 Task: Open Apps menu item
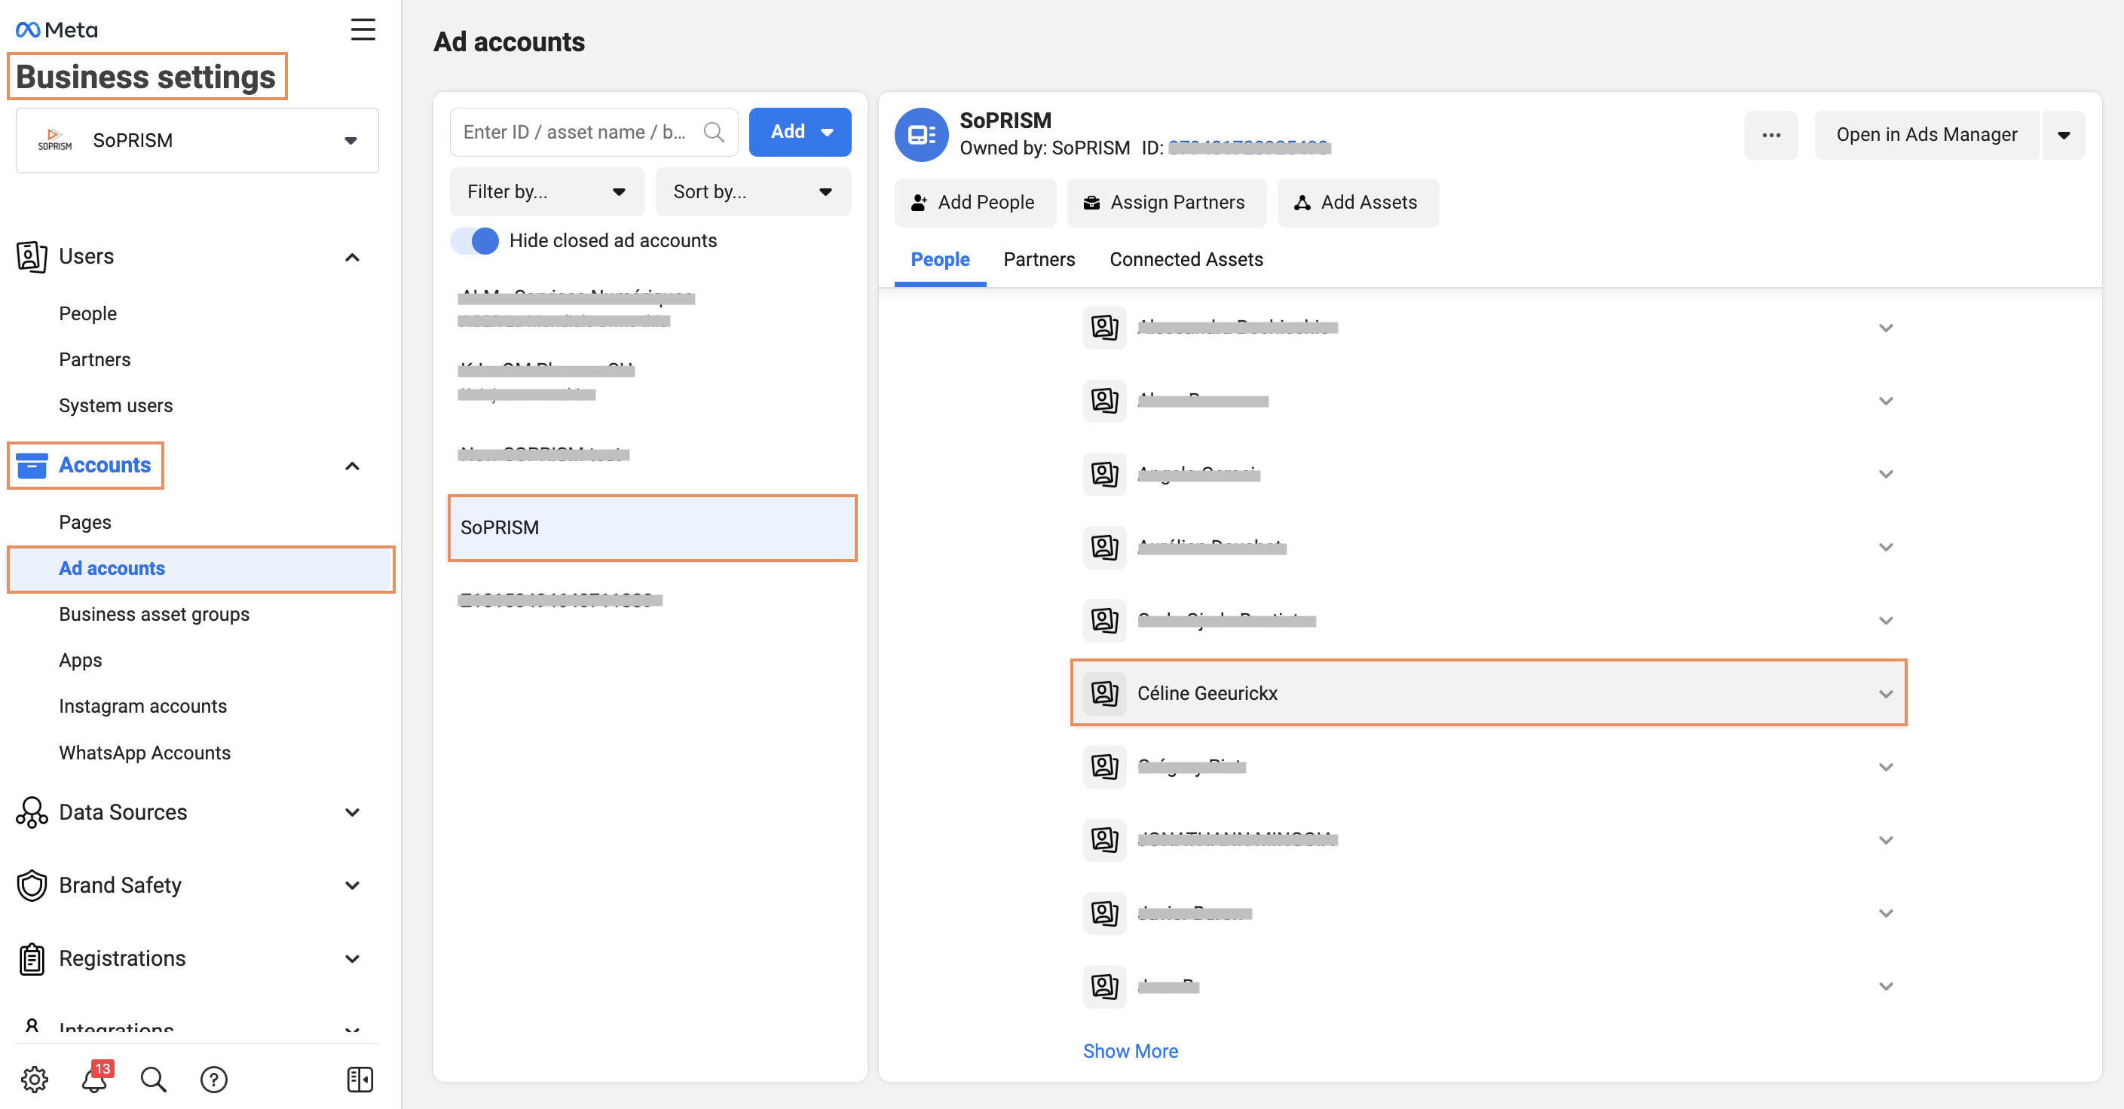coord(80,661)
